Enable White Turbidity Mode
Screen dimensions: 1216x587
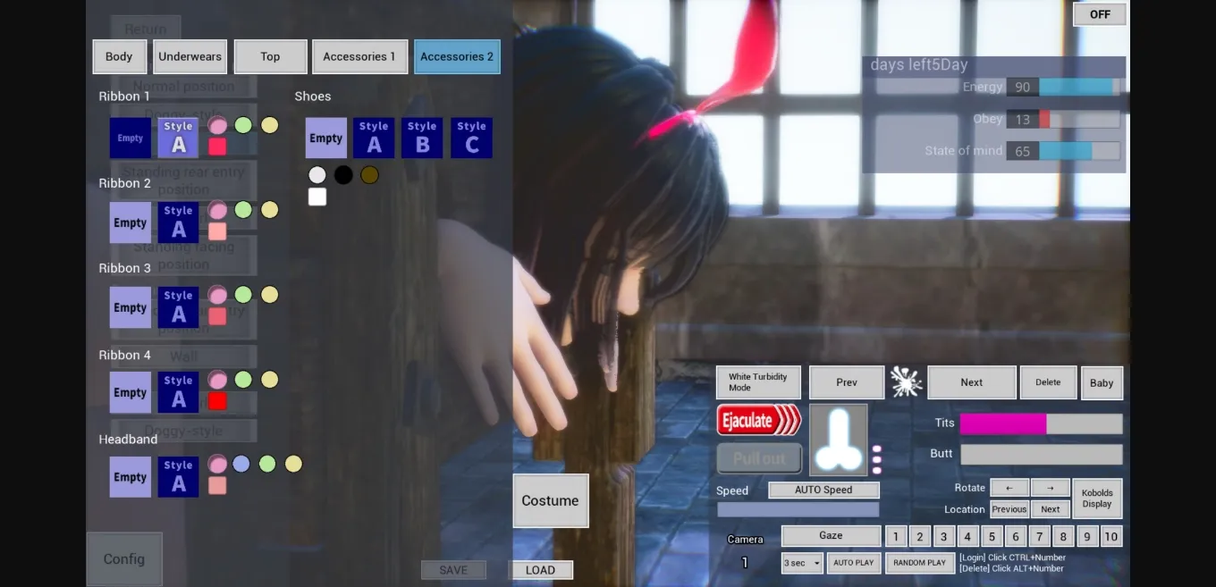pyautogui.click(x=757, y=382)
